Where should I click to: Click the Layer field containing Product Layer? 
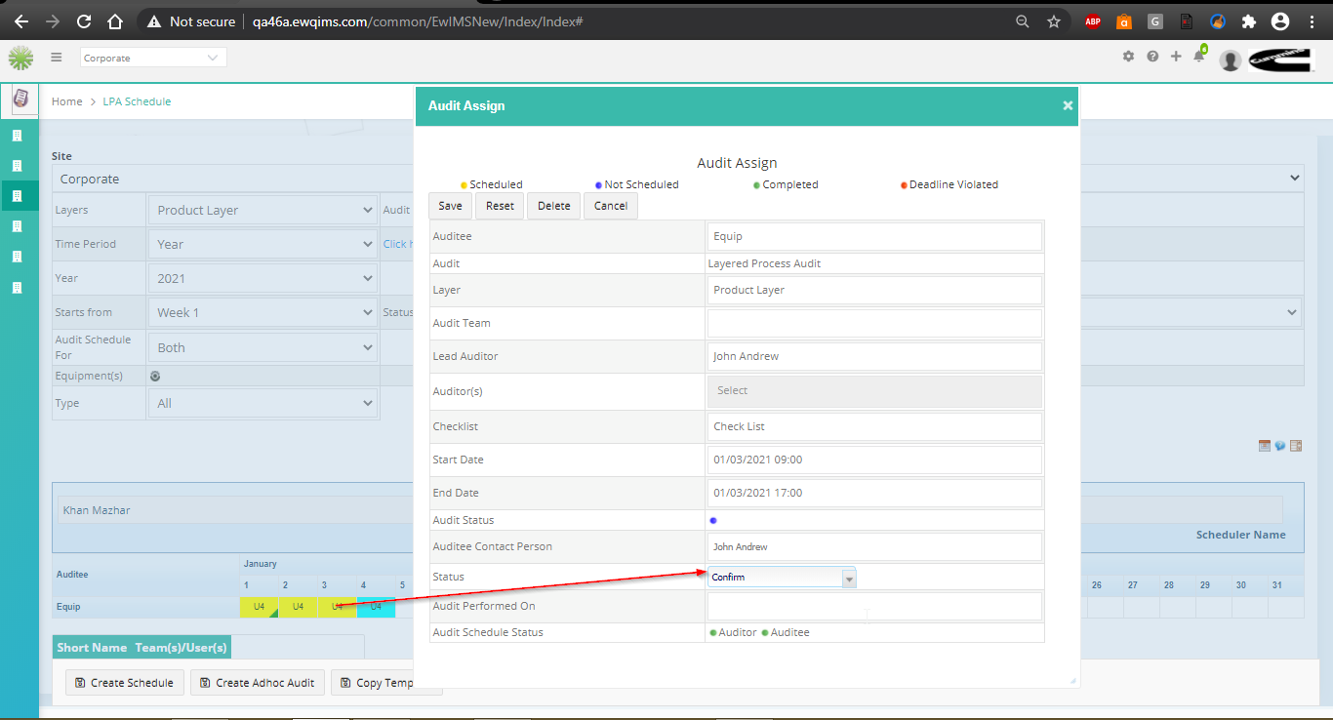pos(873,290)
